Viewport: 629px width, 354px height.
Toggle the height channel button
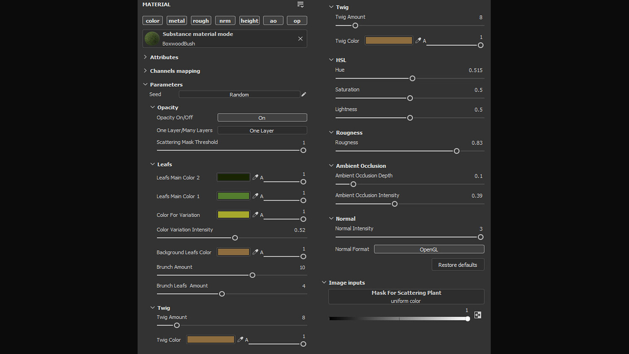point(250,21)
